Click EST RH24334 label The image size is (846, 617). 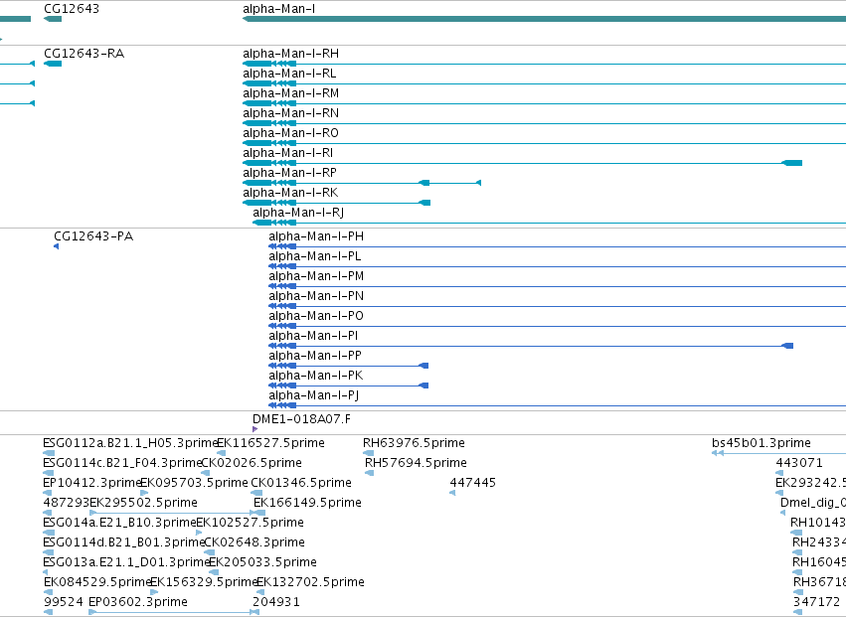click(x=819, y=542)
